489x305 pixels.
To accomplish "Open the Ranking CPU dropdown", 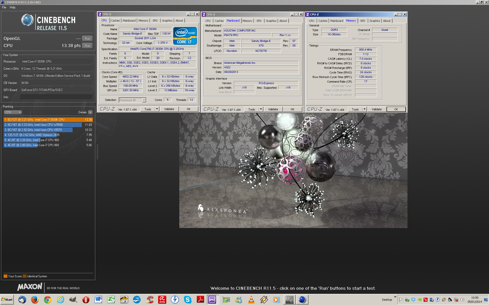I will click(13, 112).
